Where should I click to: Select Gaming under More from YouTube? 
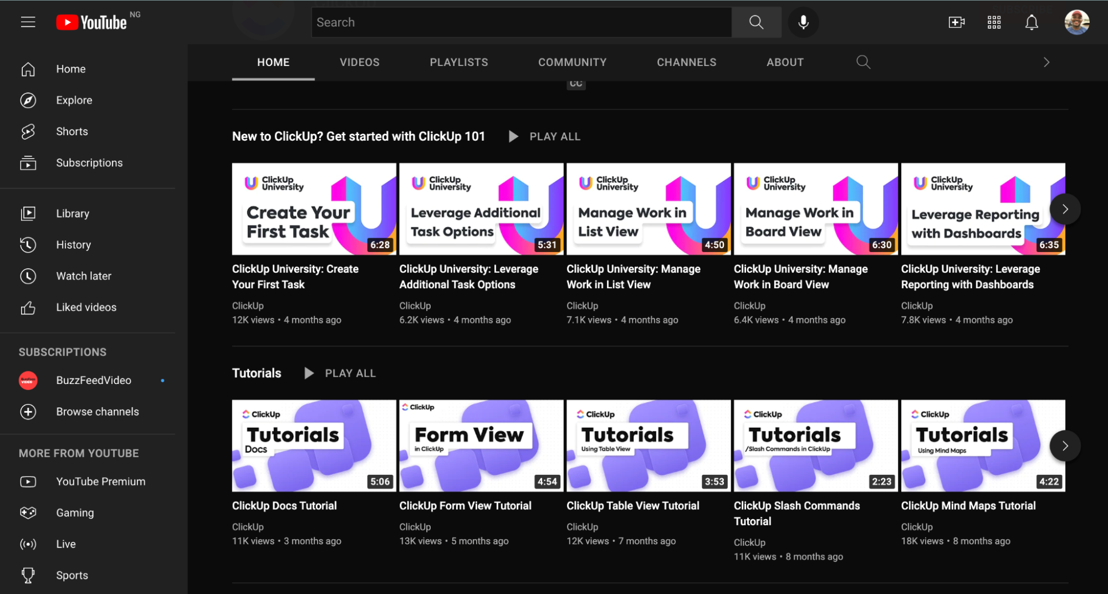click(x=74, y=513)
